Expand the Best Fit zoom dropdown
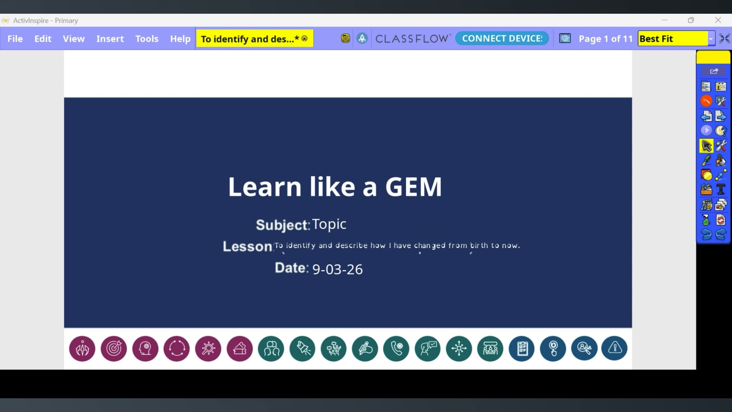Viewport: 732px width, 412px height. point(711,39)
